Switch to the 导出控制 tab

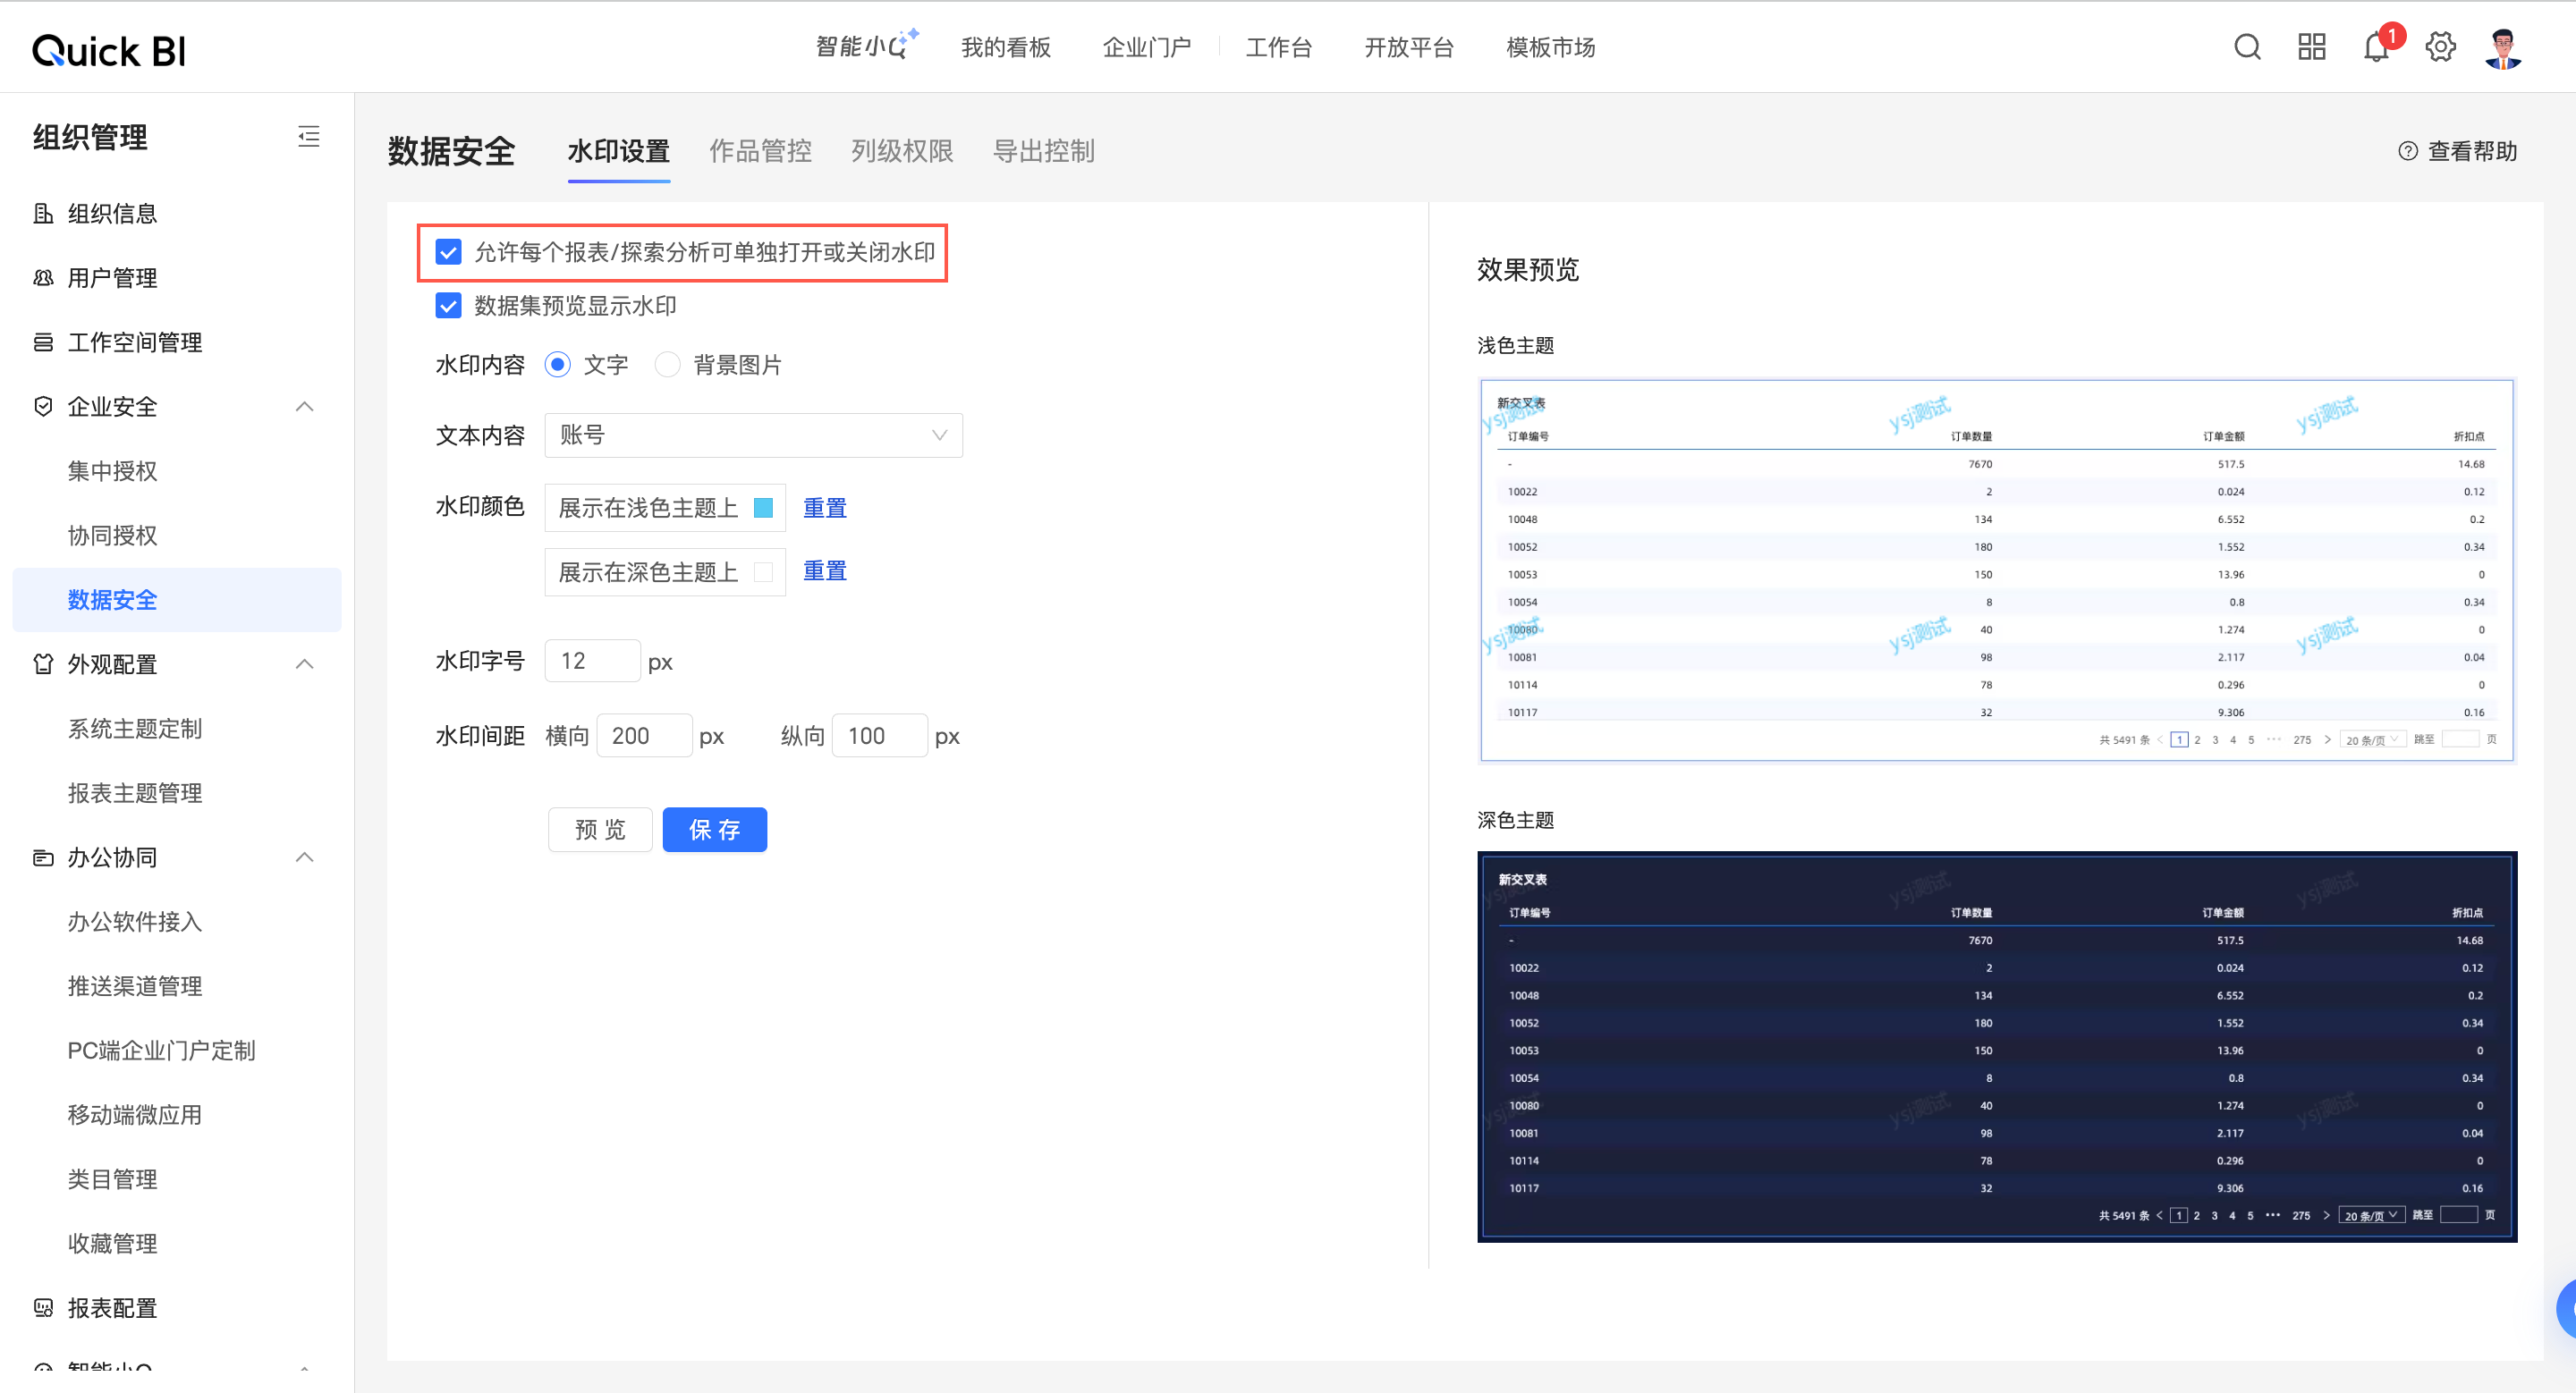click(x=1043, y=151)
